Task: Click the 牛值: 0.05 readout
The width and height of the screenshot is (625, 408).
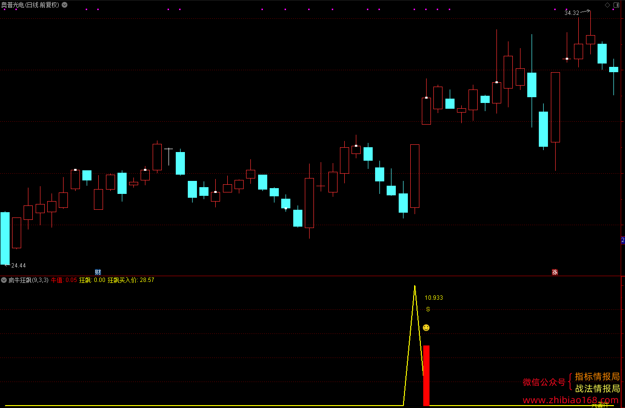Action: pyautogui.click(x=64, y=280)
